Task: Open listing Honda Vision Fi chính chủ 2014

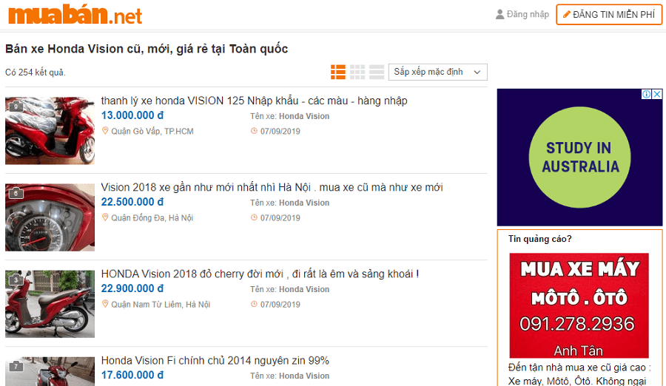Action: (x=215, y=361)
